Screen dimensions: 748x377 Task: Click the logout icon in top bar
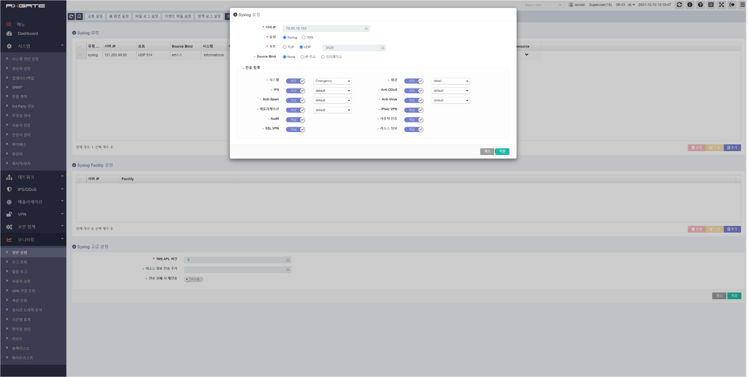(732, 5)
